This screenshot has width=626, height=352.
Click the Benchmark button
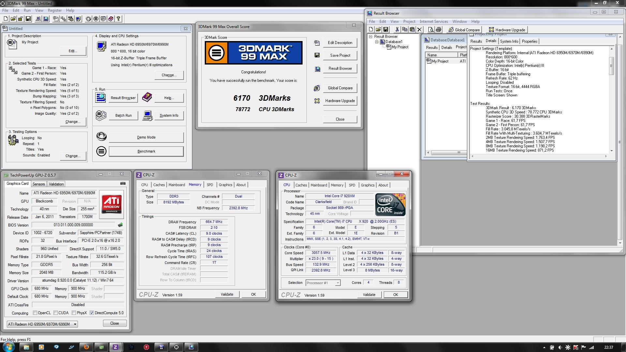point(146,151)
